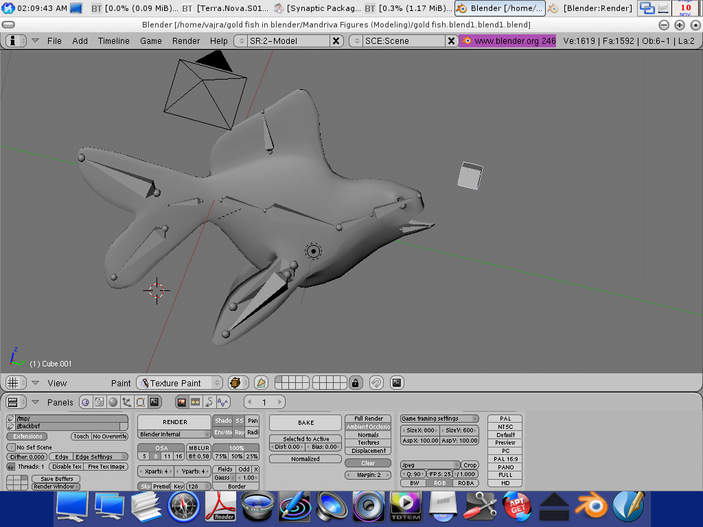Image resolution: width=703 pixels, height=527 pixels.
Task: Open the Texture Paint mode dropdown
Action: (x=180, y=383)
